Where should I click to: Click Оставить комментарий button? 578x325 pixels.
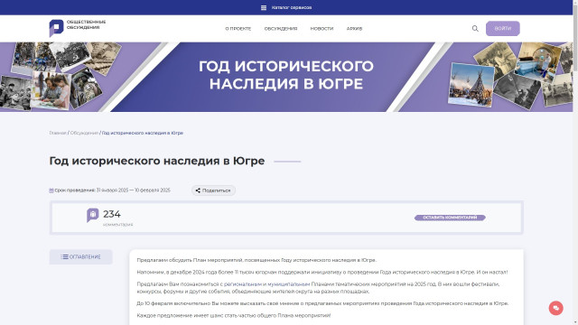[x=450, y=218]
